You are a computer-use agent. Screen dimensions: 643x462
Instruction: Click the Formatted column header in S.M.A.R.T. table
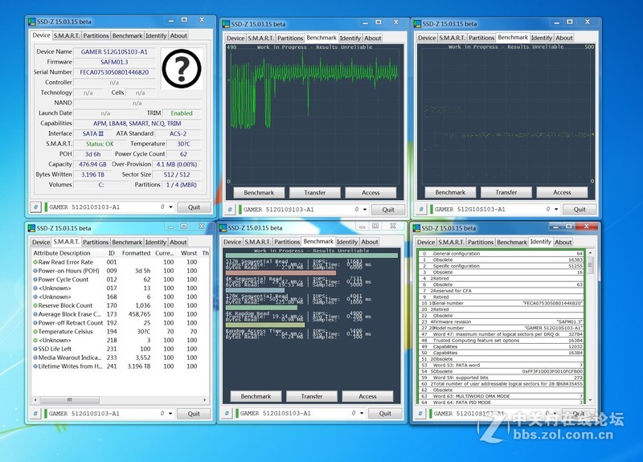coord(136,253)
